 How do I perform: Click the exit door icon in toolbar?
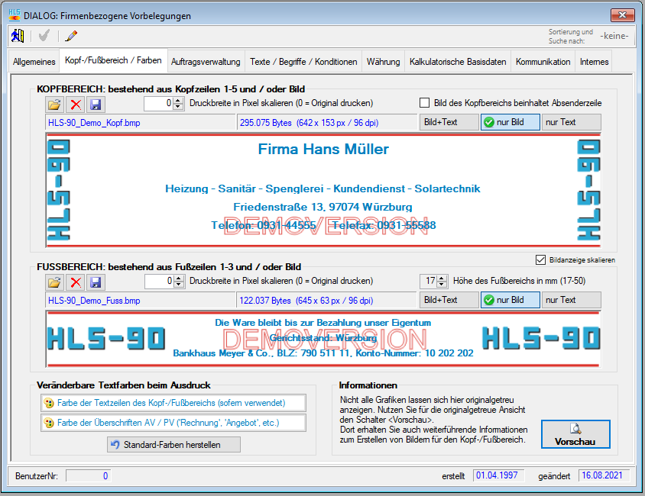click(x=18, y=35)
